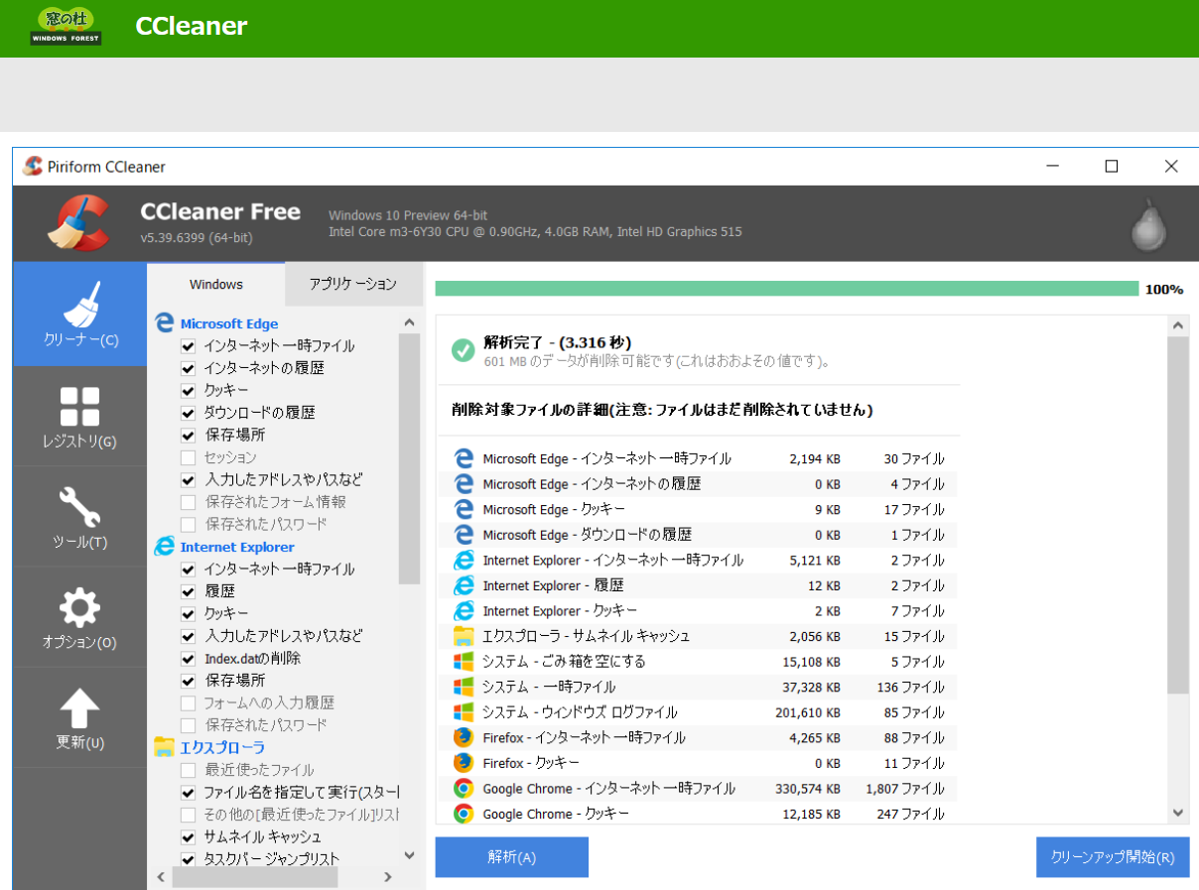Click the results list scroll-down arrow

point(1178,813)
